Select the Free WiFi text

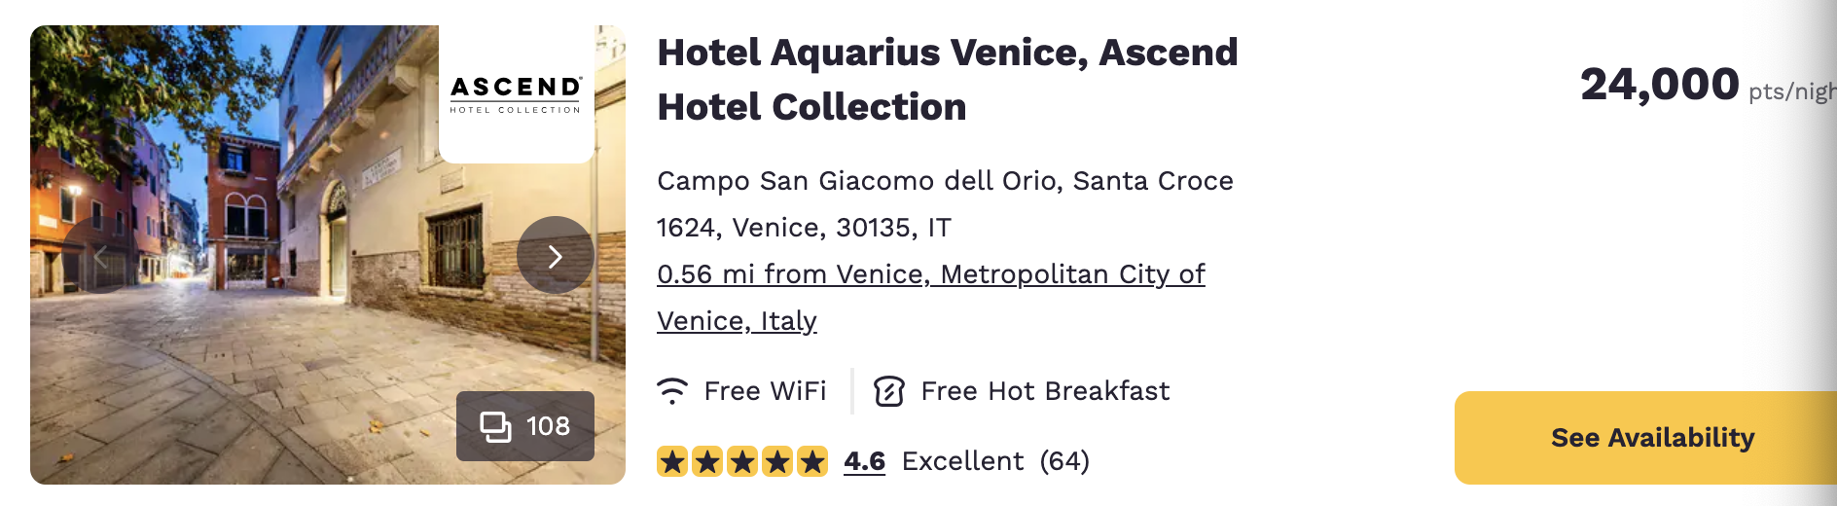point(765,391)
